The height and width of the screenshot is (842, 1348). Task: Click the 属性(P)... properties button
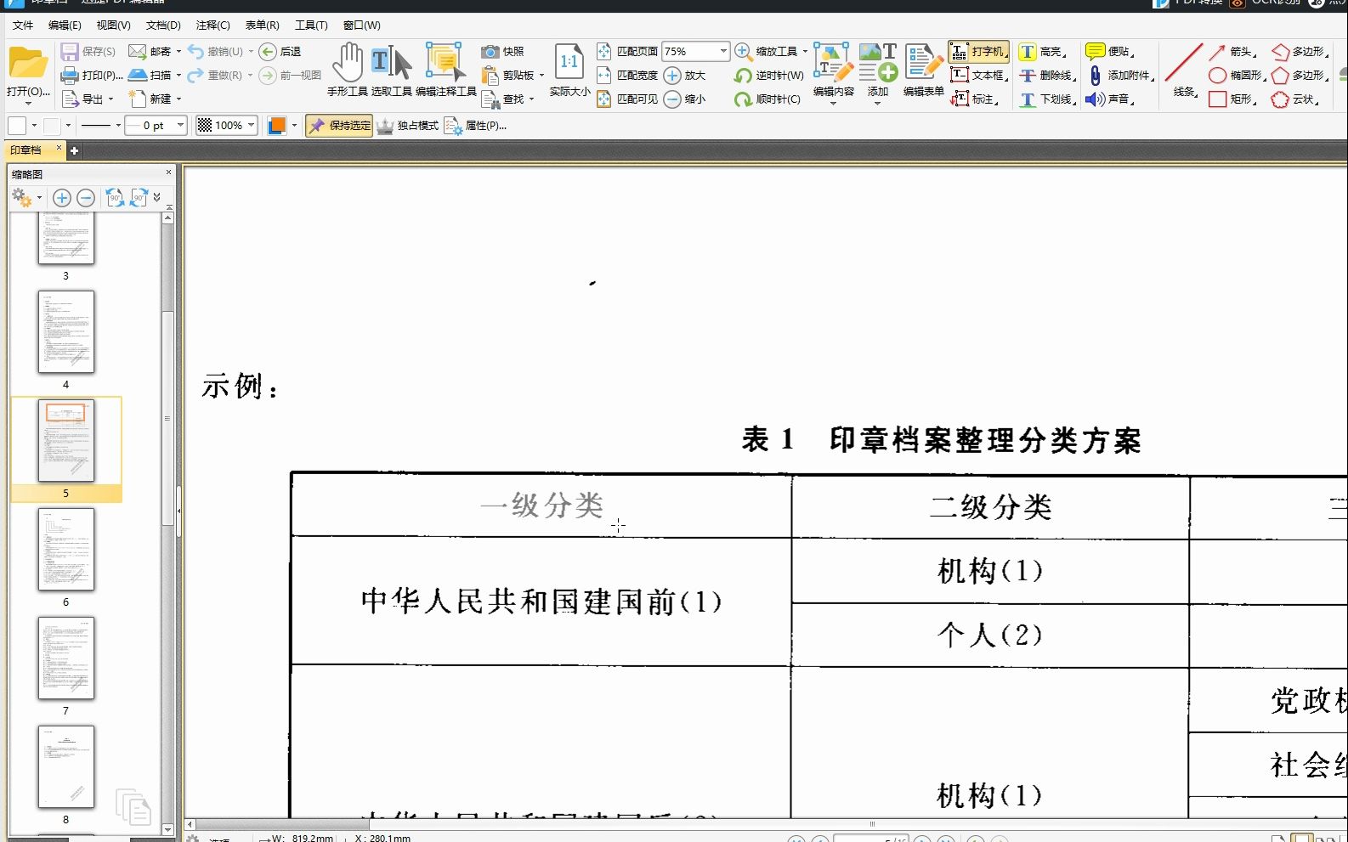(x=475, y=126)
